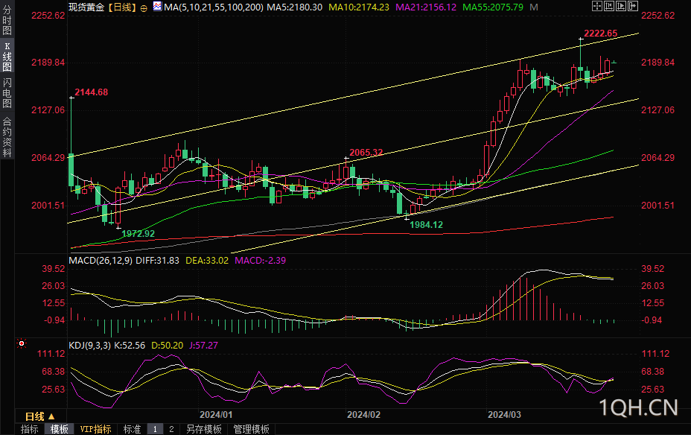Image resolution: width=691 pixels, height=435 pixels.
Task: Click the 现货黄金 instrument title
Action: click(x=86, y=7)
